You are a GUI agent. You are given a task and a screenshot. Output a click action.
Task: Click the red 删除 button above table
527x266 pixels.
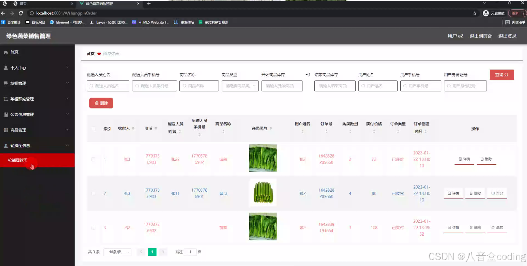(101, 103)
